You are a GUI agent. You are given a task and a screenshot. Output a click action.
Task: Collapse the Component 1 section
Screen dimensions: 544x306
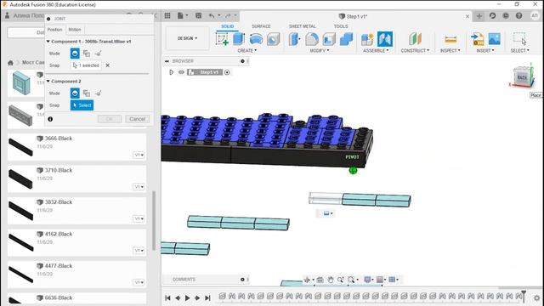pos(48,42)
